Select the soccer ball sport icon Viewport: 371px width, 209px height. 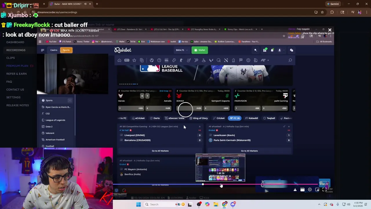152,60
